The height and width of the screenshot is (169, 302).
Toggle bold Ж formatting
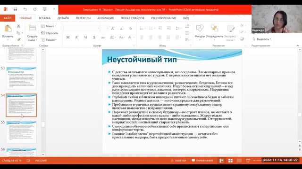click(x=68, y=38)
